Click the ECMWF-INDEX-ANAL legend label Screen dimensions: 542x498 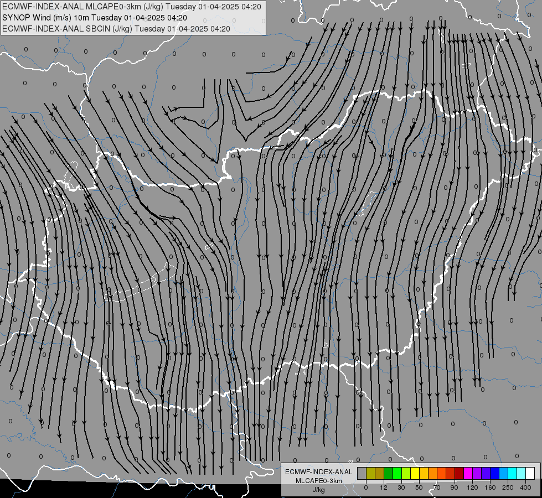(319, 472)
